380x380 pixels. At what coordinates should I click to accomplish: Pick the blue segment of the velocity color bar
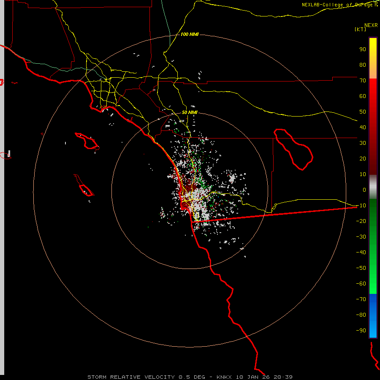(373, 316)
